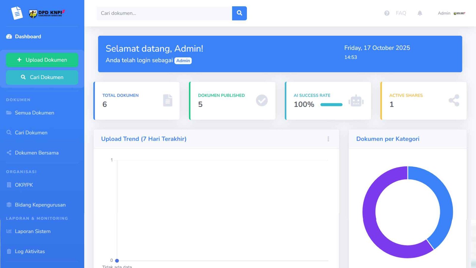Click inside the Cari dokumen search field
This screenshot has width=476, height=268.
(x=164, y=13)
